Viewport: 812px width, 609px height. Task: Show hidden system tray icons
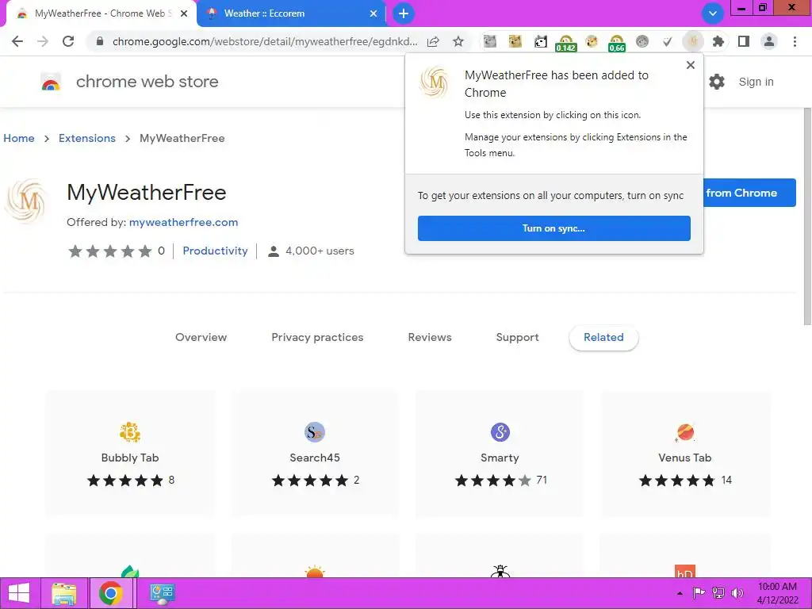pyautogui.click(x=680, y=593)
